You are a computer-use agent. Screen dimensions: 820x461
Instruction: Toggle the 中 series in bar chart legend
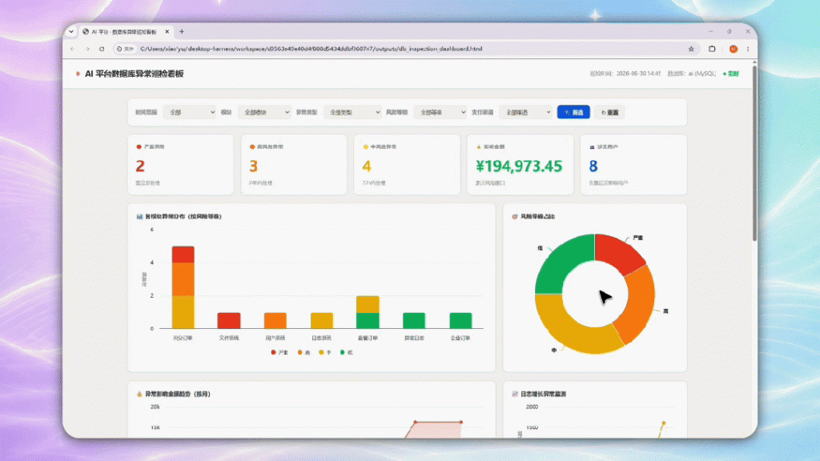(x=325, y=352)
